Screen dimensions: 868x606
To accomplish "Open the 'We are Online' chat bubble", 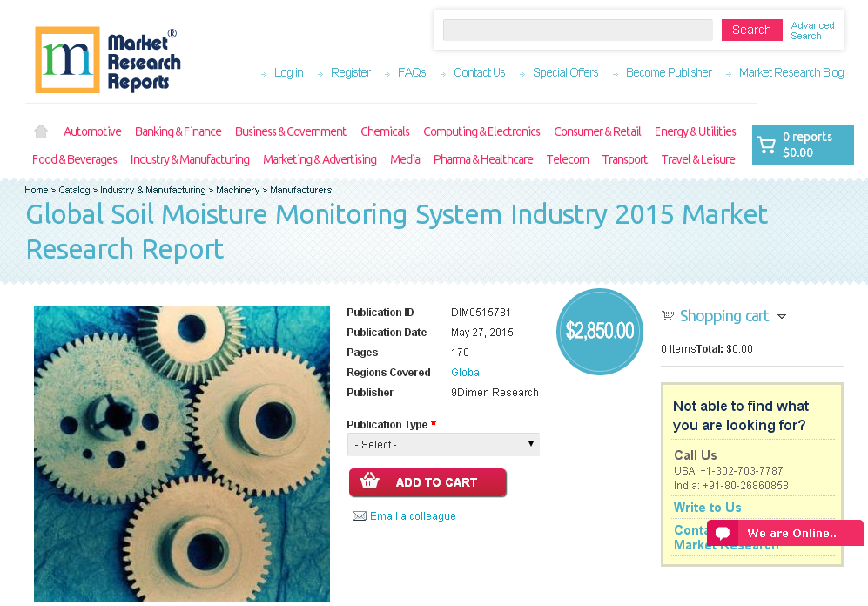I will [x=783, y=533].
